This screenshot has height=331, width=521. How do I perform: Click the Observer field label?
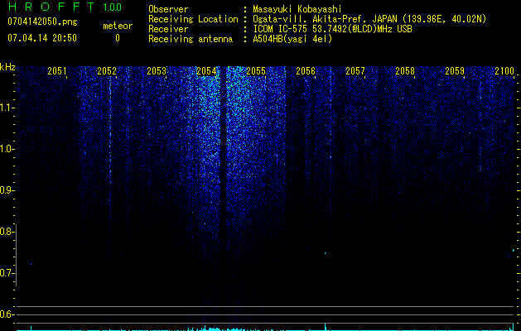pos(168,9)
